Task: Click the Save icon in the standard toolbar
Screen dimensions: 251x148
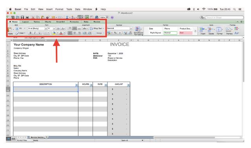Action: point(22,17)
